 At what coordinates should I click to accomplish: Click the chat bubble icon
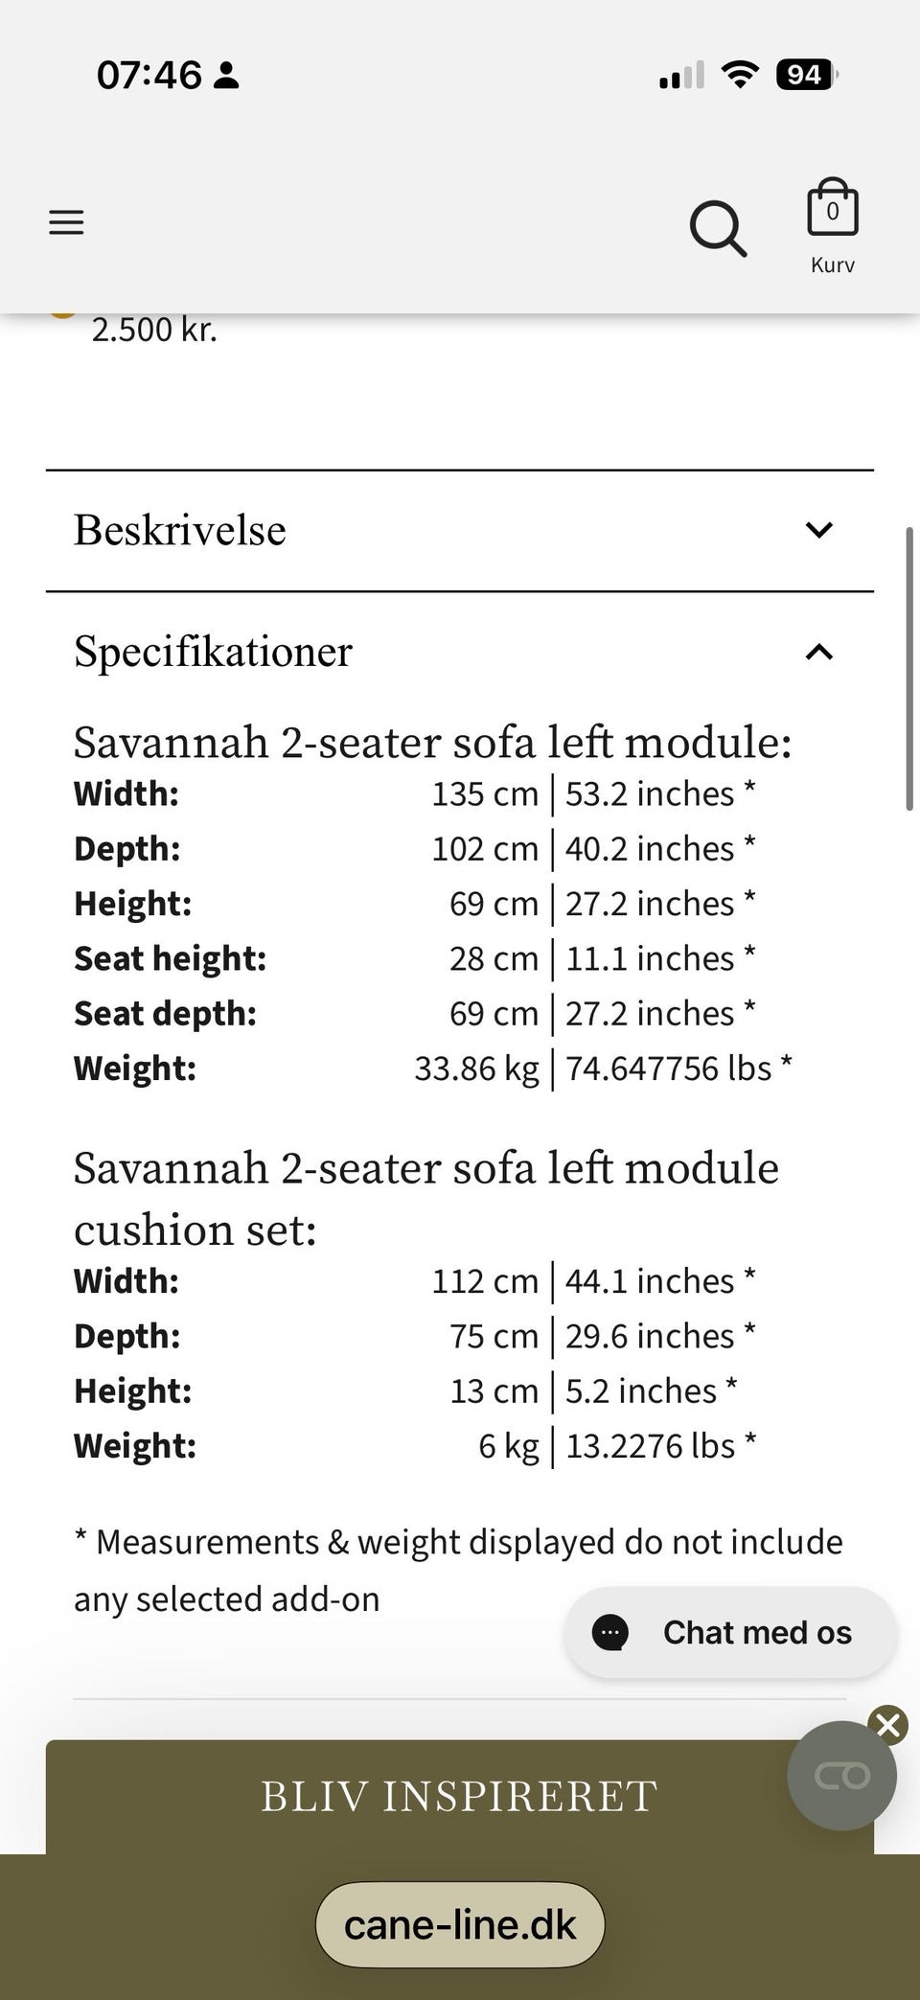click(x=610, y=1632)
